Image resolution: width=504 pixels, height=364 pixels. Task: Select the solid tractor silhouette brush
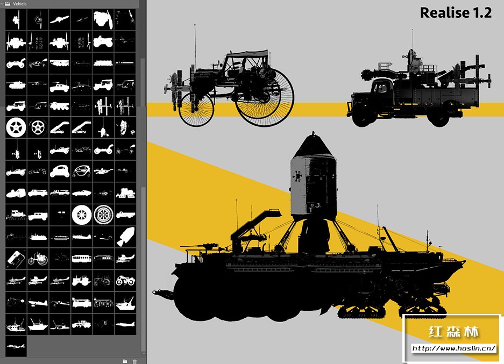pyautogui.click(x=81, y=281)
